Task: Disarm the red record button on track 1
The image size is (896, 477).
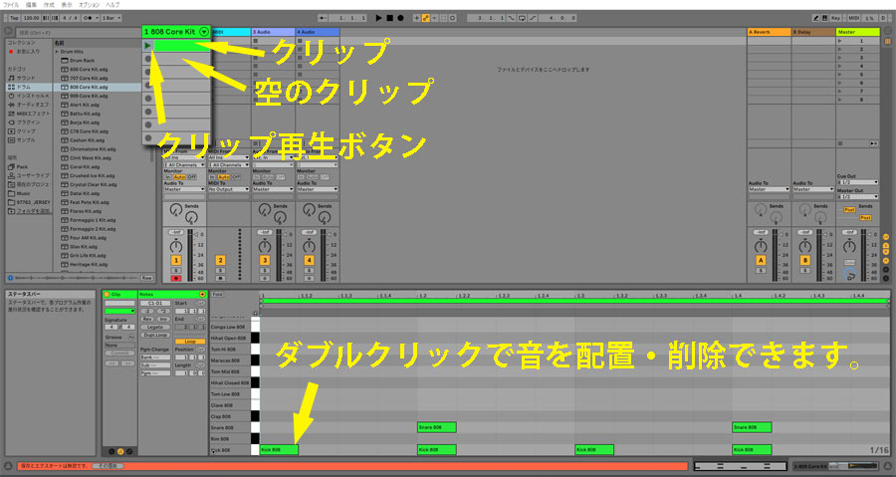Action: click(x=175, y=279)
